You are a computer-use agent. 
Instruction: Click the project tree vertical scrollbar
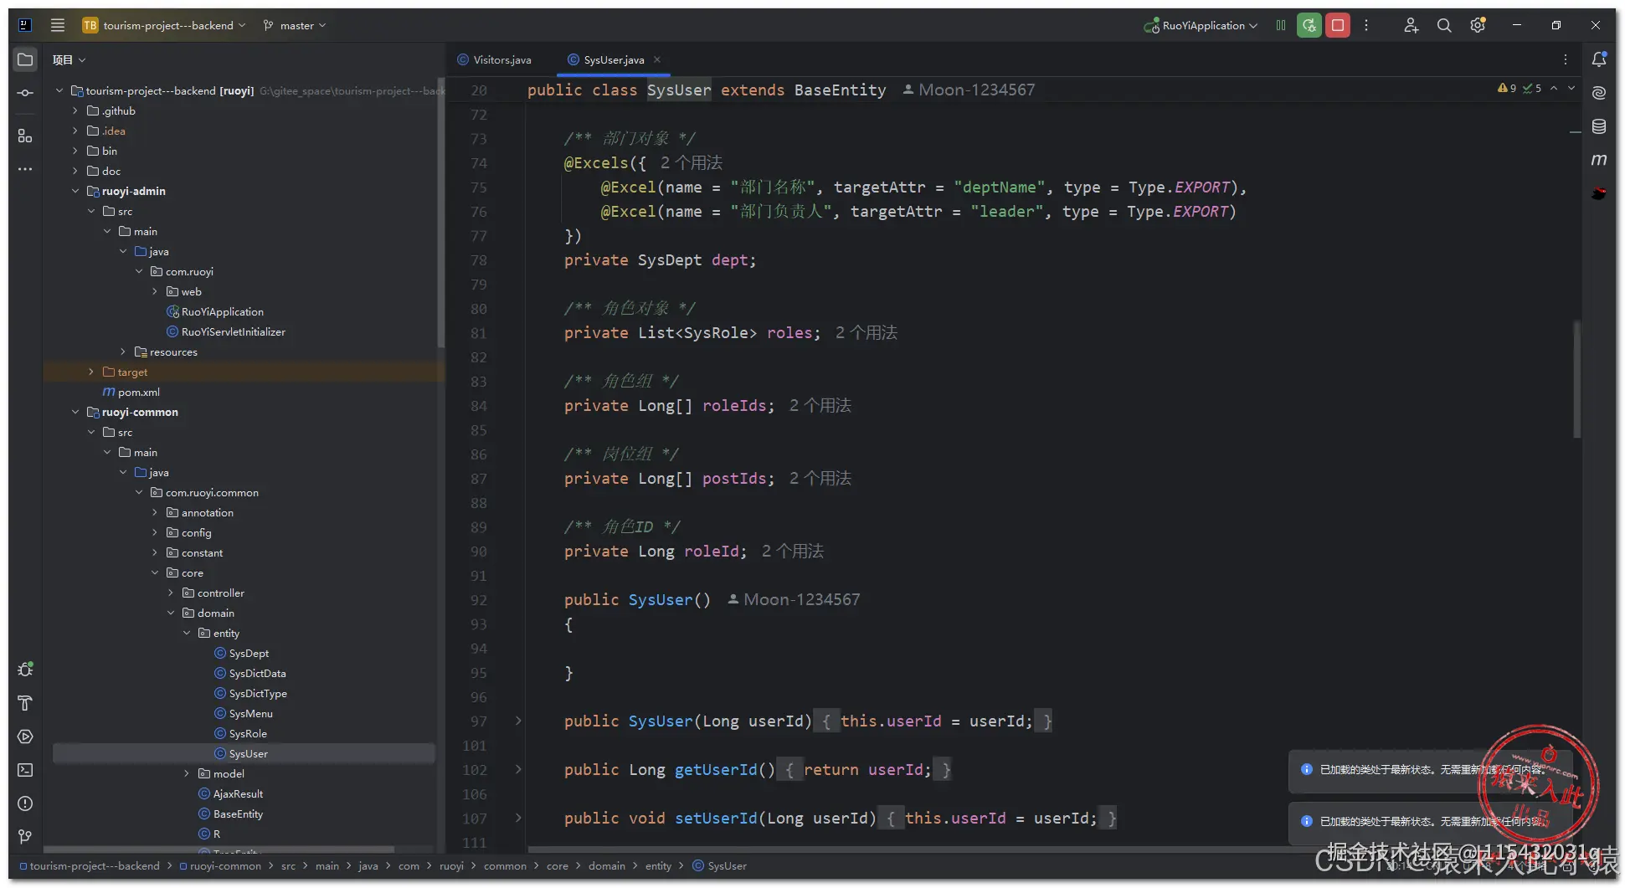coord(440,212)
